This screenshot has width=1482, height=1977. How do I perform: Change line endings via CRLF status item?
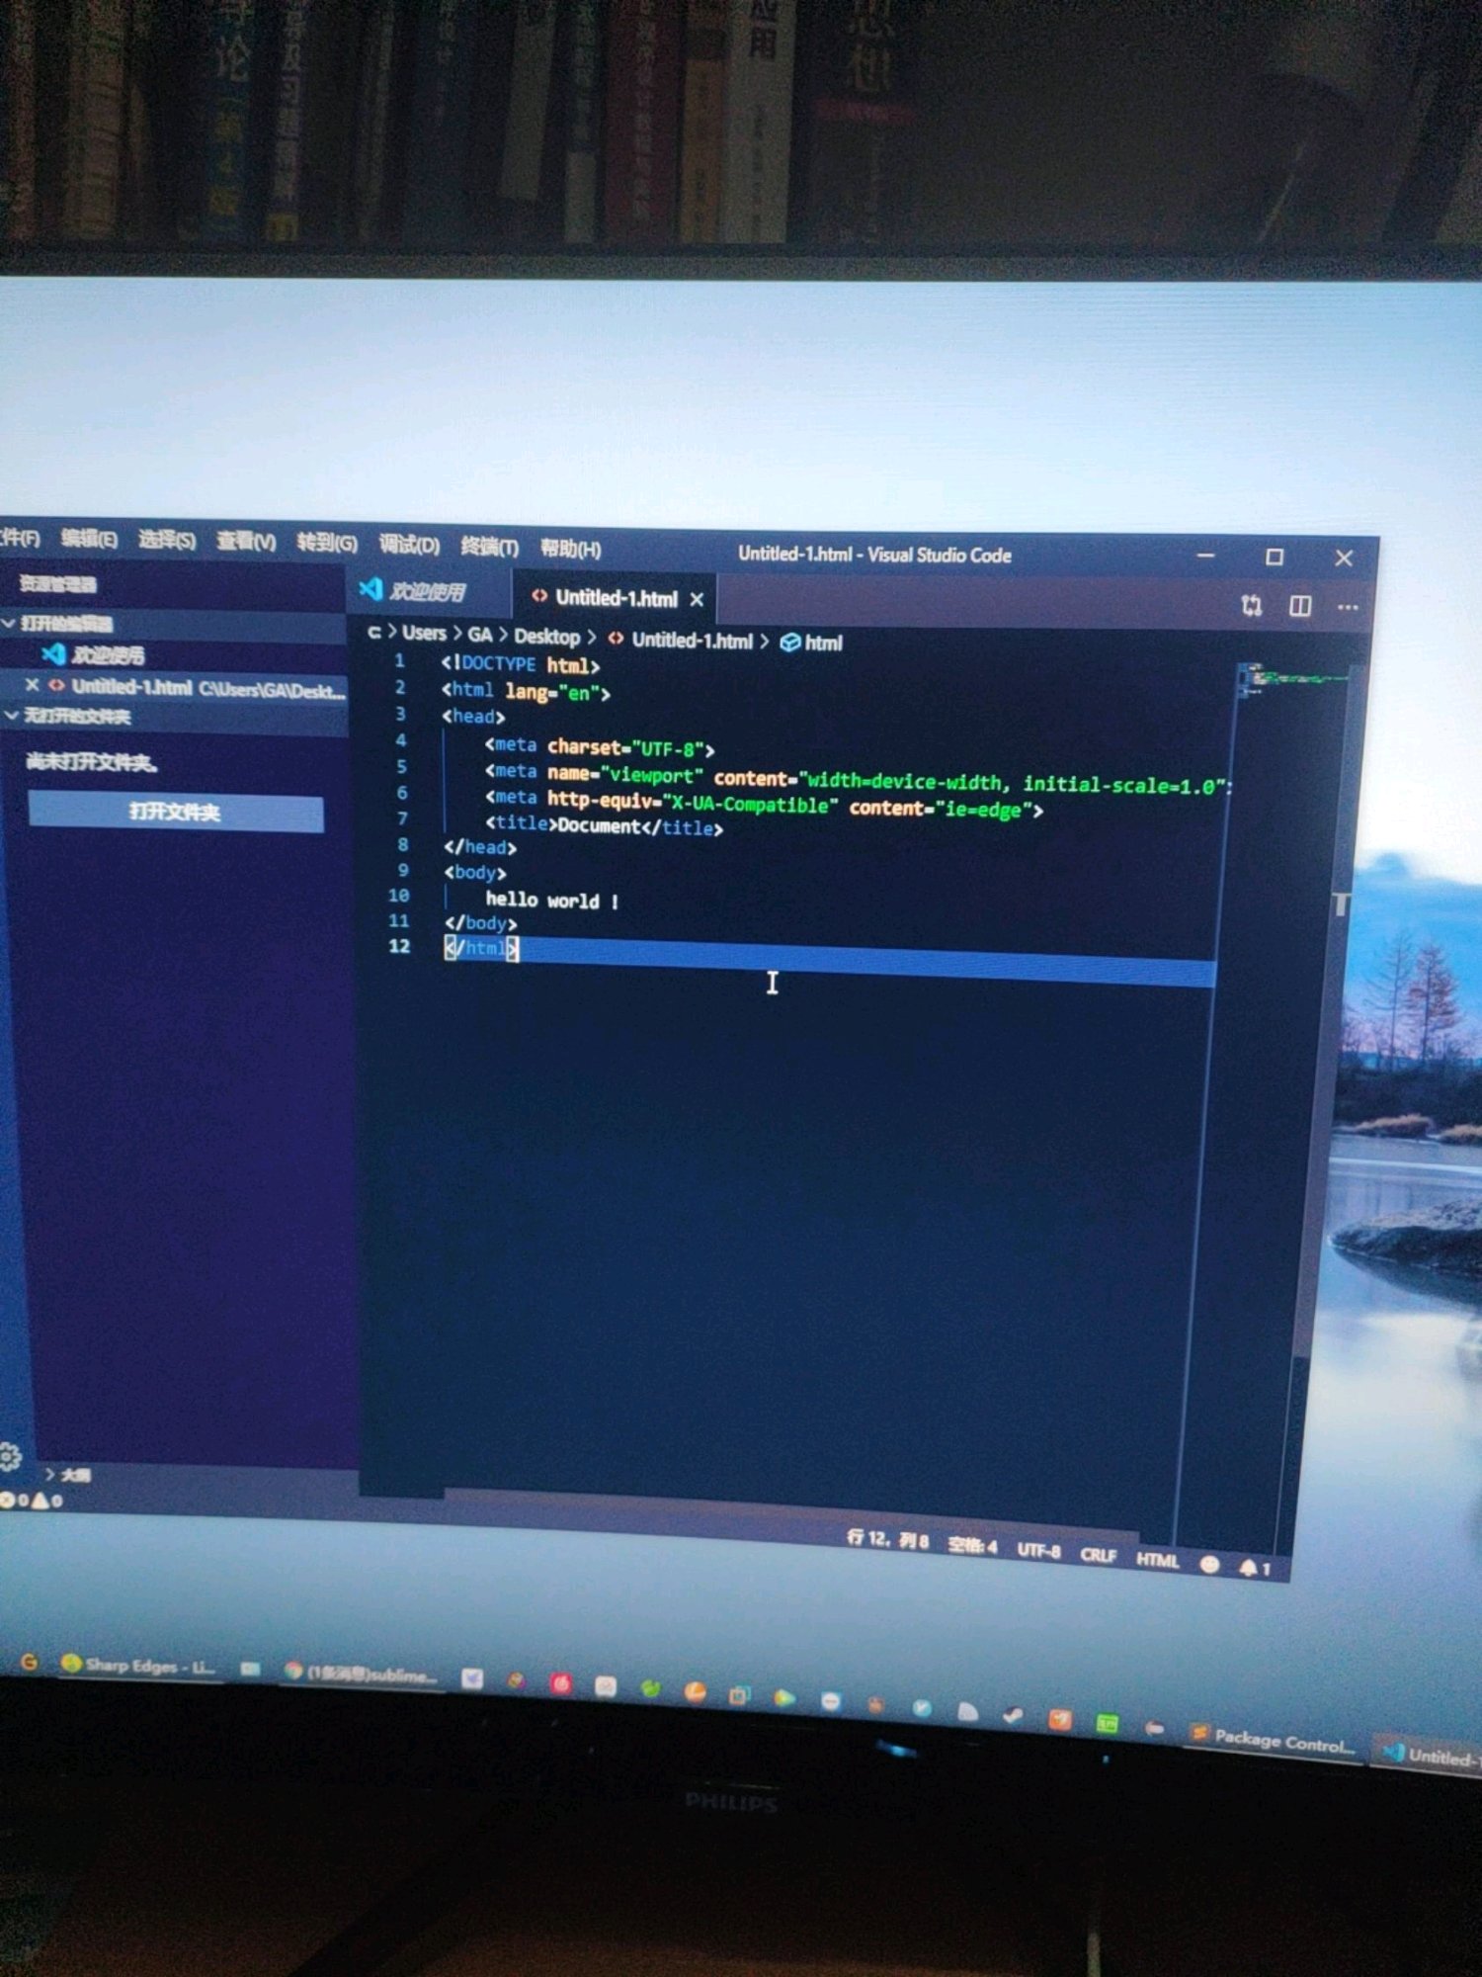(1098, 1555)
